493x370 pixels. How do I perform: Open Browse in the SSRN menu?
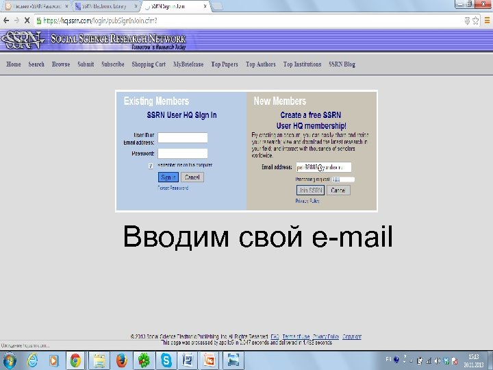tap(61, 64)
